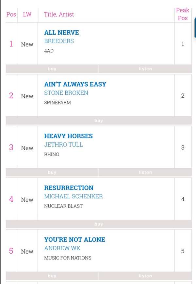Open AIN'T ALWAYS EASY title link

(75, 84)
